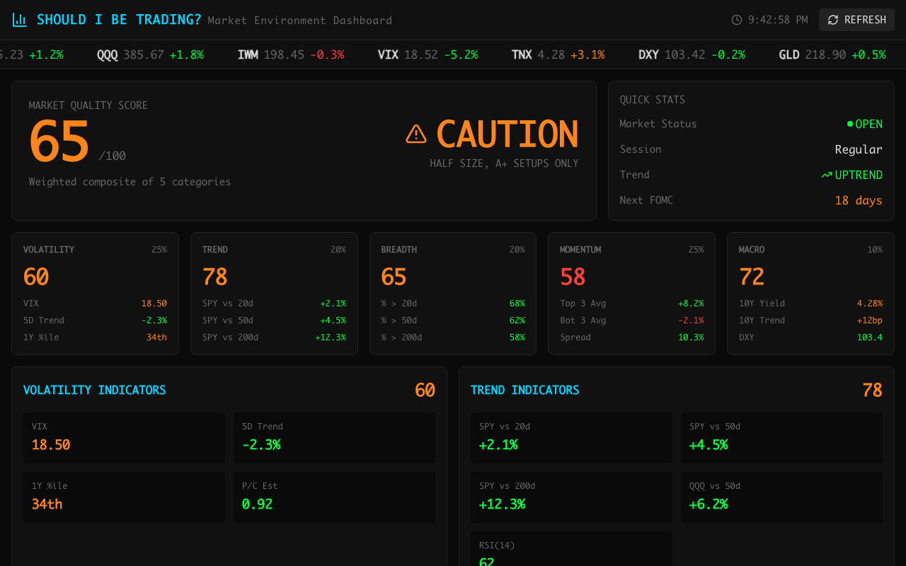
Task: Click the P/C Est 0.92 tile
Action: click(x=334, y=497)
